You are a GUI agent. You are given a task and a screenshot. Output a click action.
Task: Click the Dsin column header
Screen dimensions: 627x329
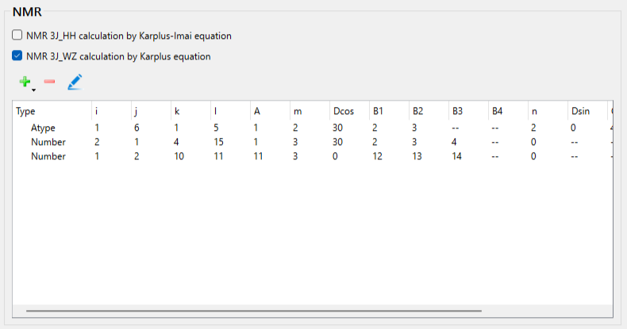[x=580, y=112]
